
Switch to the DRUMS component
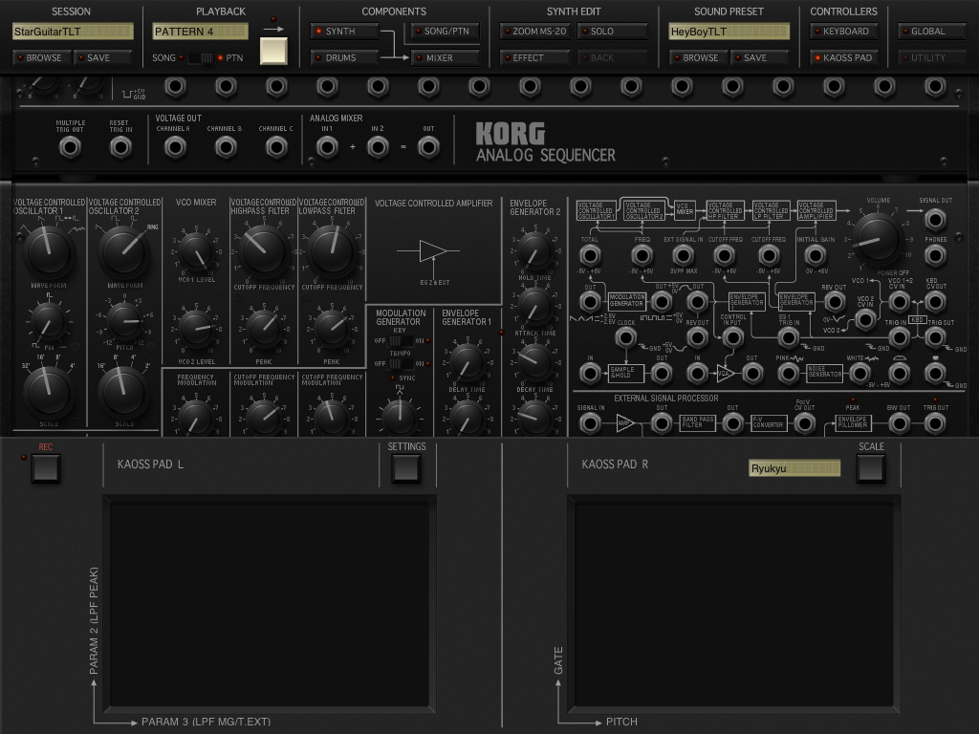[x=344, y=57]
